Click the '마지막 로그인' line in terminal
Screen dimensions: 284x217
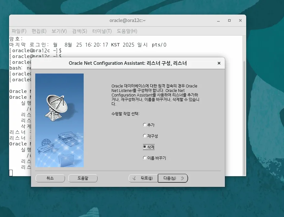pyautogui.click(x=88, y=45)
